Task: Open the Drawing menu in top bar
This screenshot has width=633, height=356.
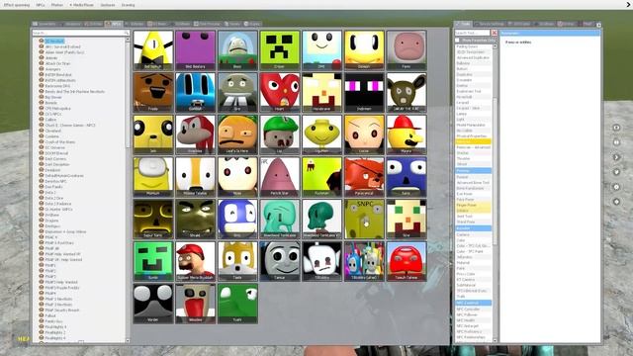Action: (128, 5)
